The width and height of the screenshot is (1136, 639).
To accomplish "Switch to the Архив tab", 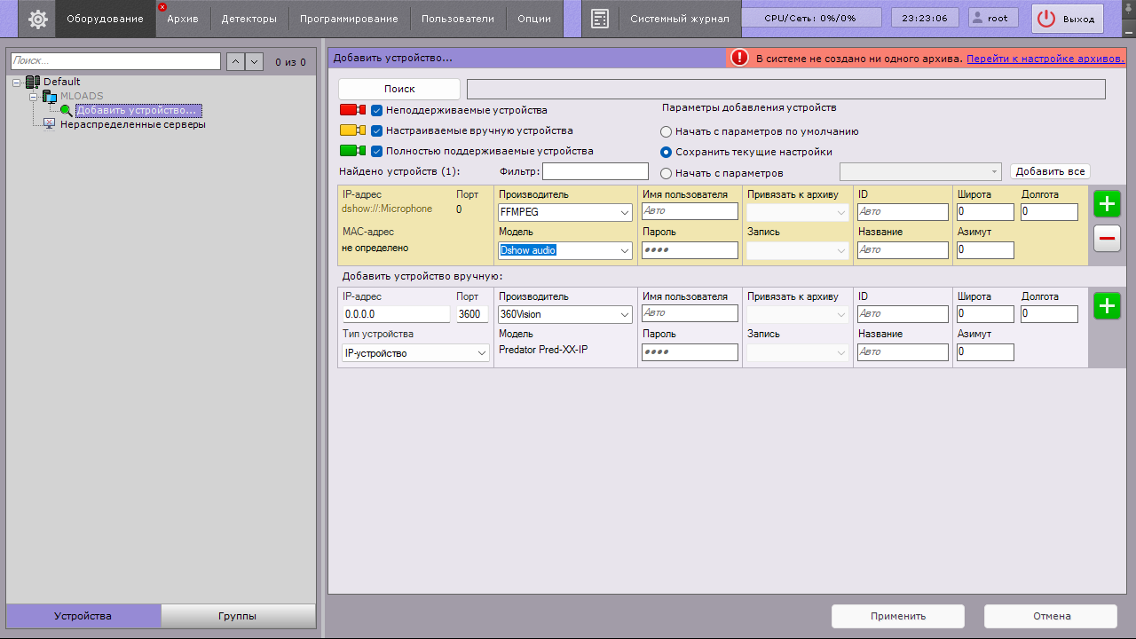I will point(183,19).
